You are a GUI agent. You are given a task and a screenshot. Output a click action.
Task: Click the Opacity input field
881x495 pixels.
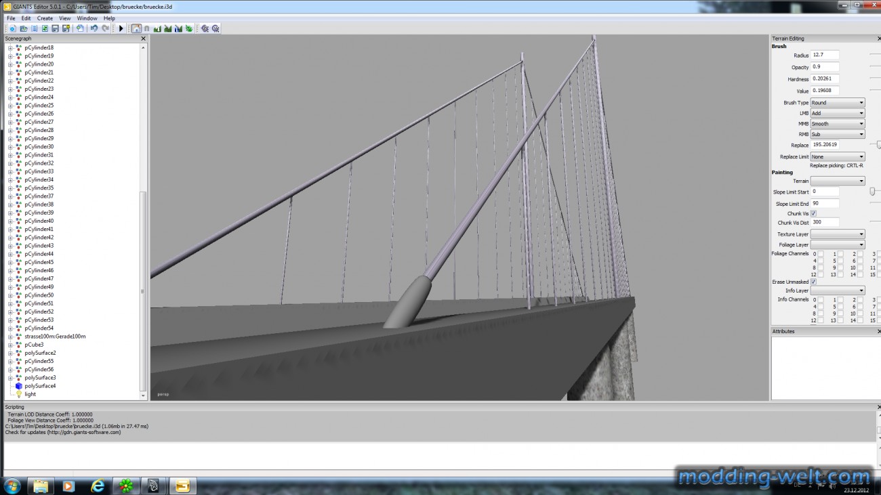coord(825,67)
